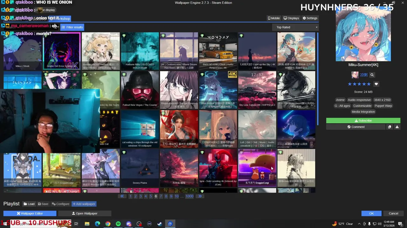
Task: Select the Anime tag
Action: pos(340,100)
